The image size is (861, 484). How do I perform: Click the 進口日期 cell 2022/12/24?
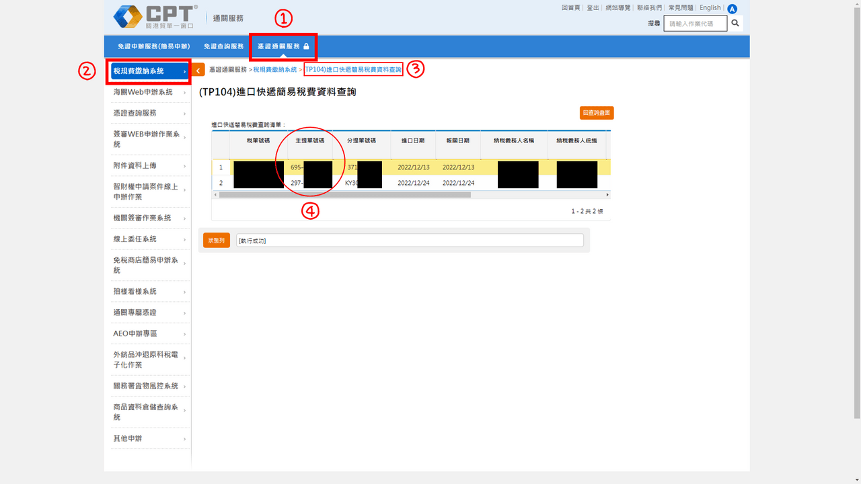tap(413, 183)
